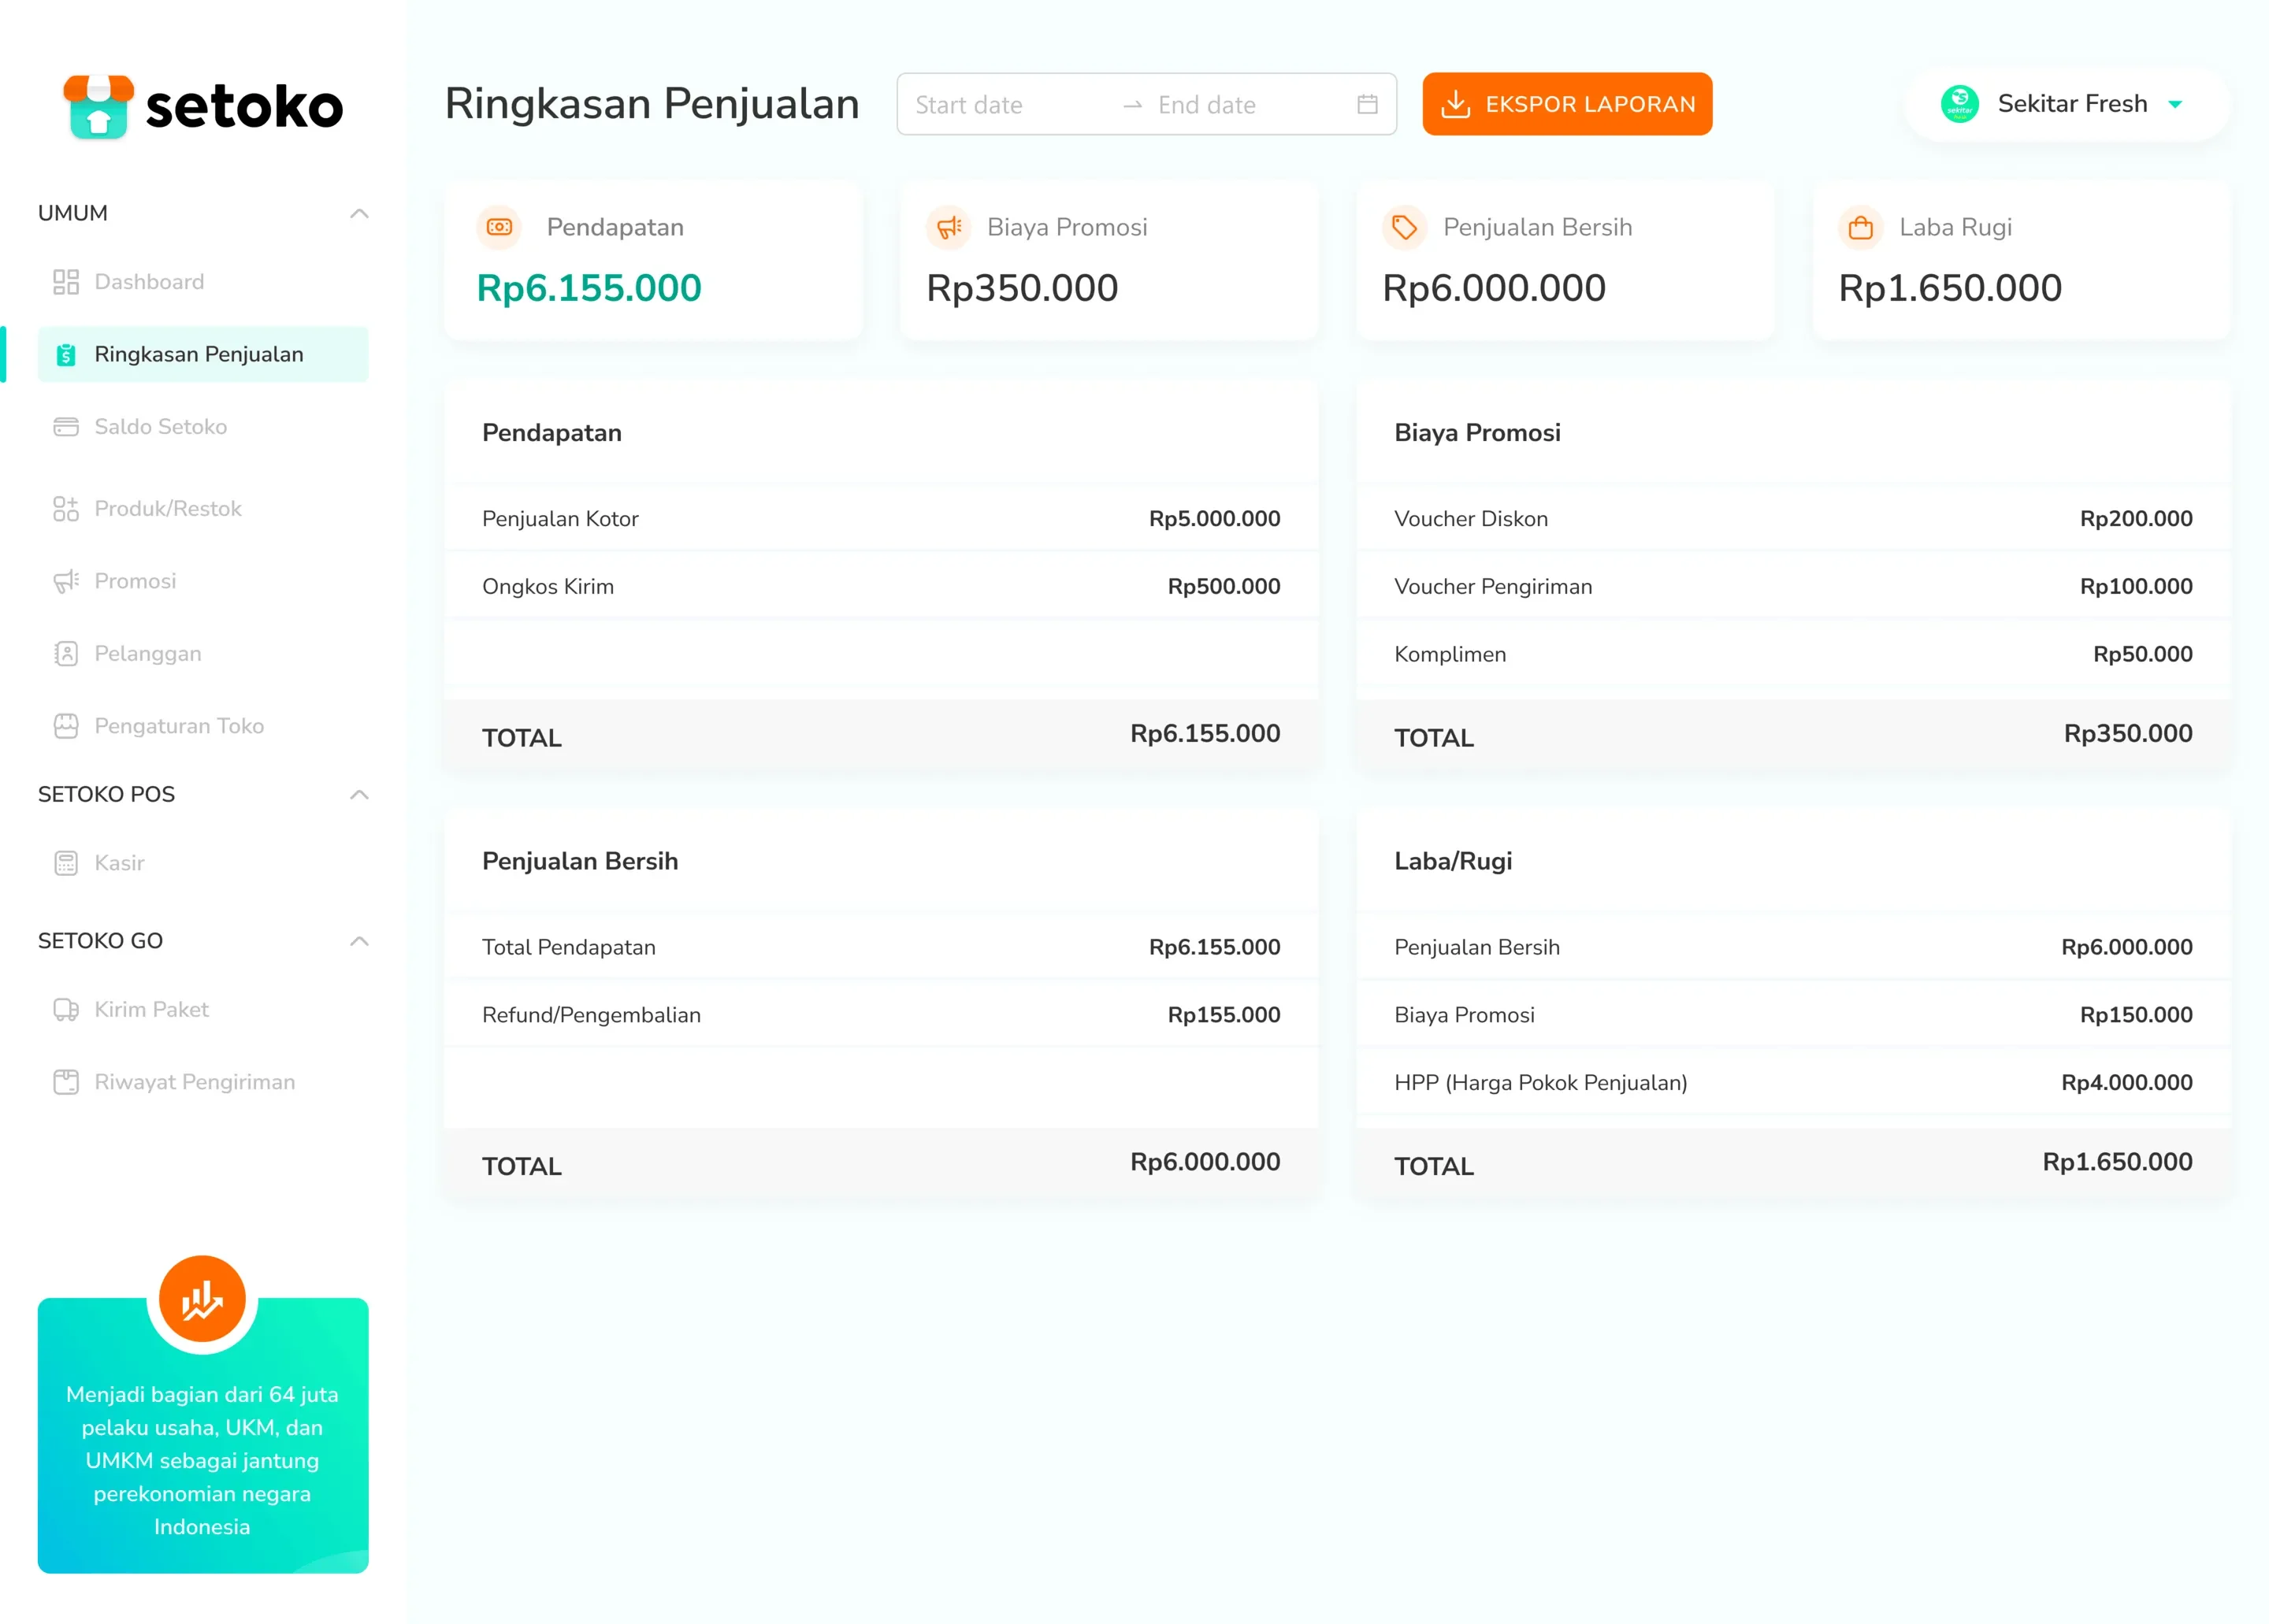Click the Pendapatan card money icon

coord(499,227)
